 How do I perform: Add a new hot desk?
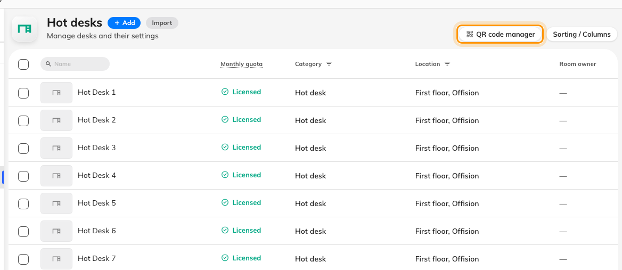click(x=124, y=23)
